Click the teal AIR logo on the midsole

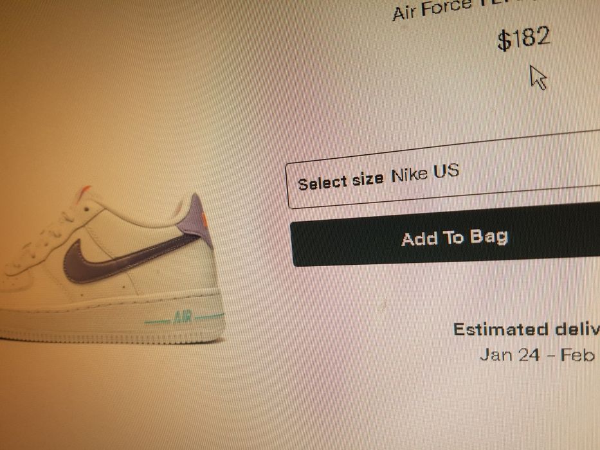point(184,317)
